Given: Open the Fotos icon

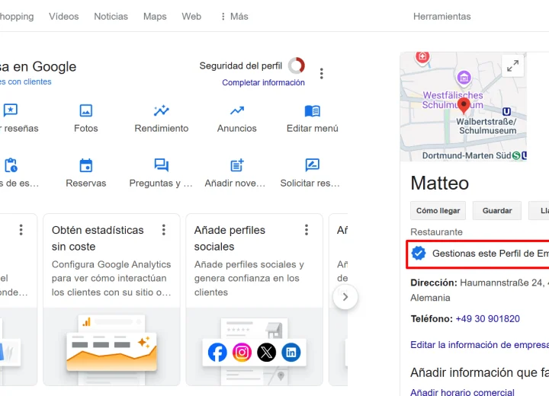Looking at the screenshot, I should (x=85, y=110).
